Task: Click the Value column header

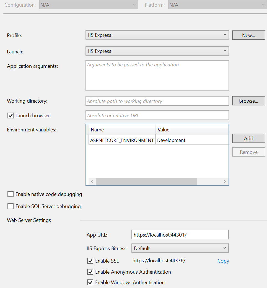Action: [192, 129]
